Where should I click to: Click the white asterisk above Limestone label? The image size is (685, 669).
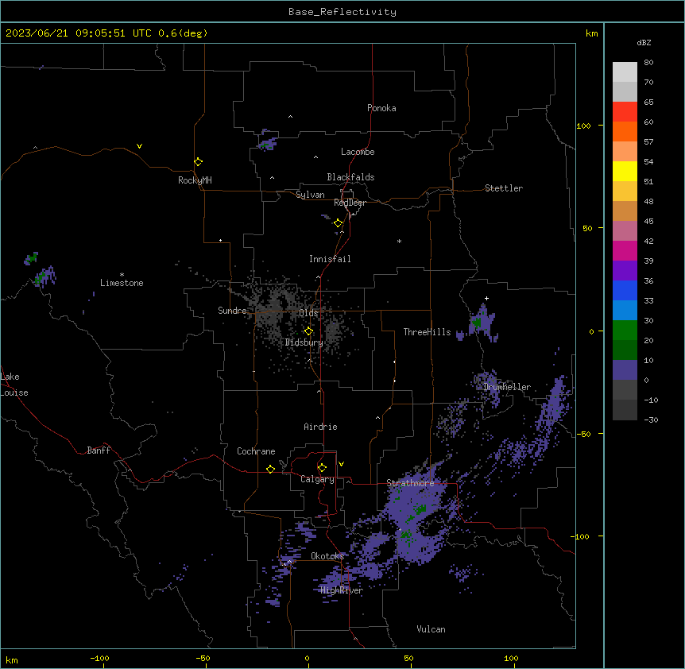pyautogui.click(x=122, y=275)
